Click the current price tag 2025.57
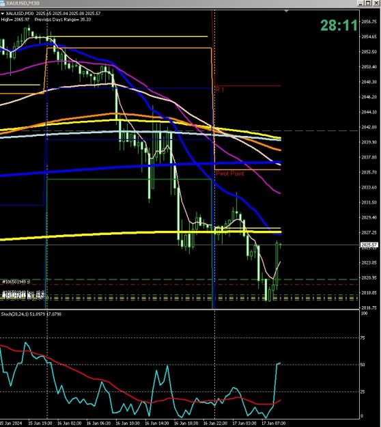This screenshot has width=381, height=427. (369, 245)
